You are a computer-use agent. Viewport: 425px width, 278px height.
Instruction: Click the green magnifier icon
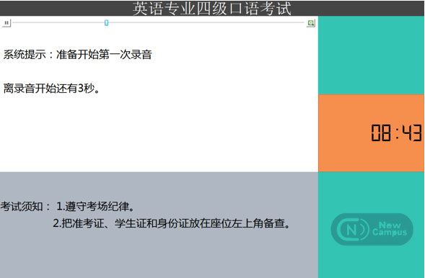(x=311, y=23)
